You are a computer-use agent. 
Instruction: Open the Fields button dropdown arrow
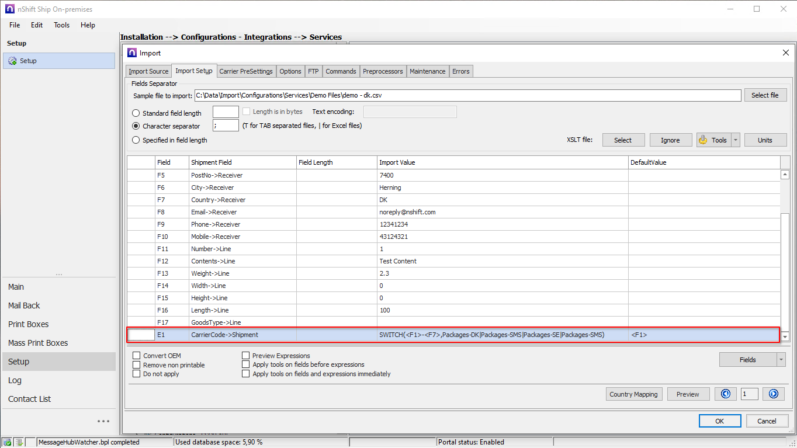pos(781,360)
